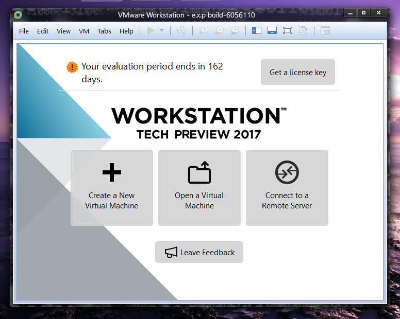Click Take Snapshot clock icon

tap(204, 30)
